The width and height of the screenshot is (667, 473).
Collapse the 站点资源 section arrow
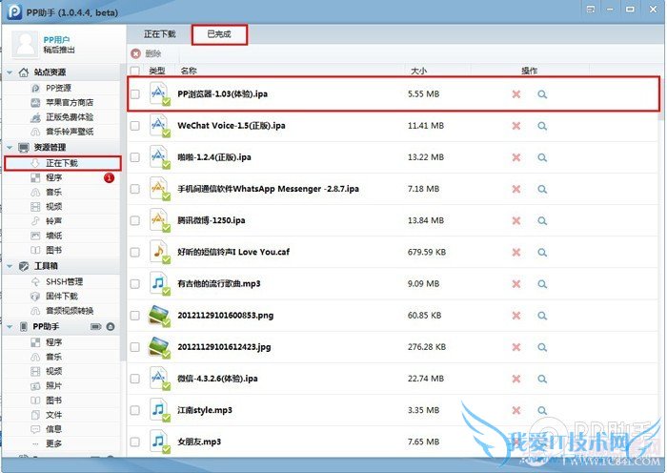pos(10,72)
